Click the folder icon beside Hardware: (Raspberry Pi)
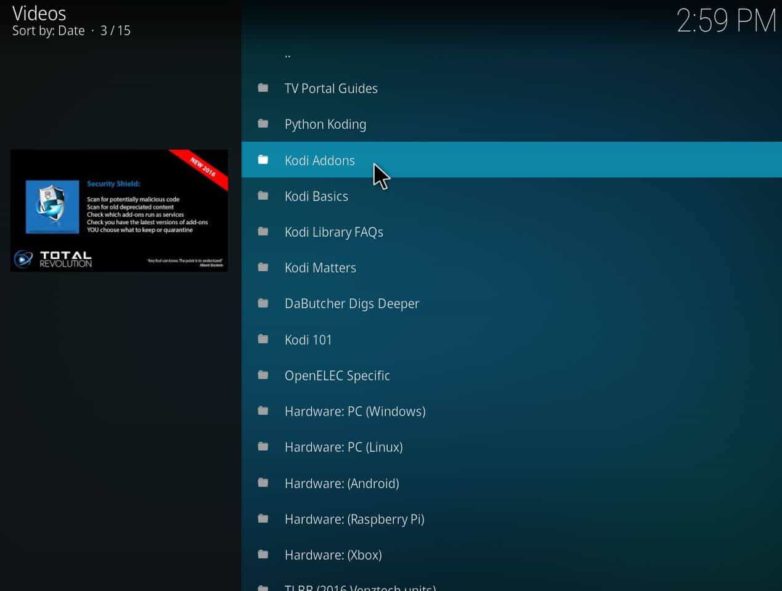782x591 pixels. pos(263,518)
